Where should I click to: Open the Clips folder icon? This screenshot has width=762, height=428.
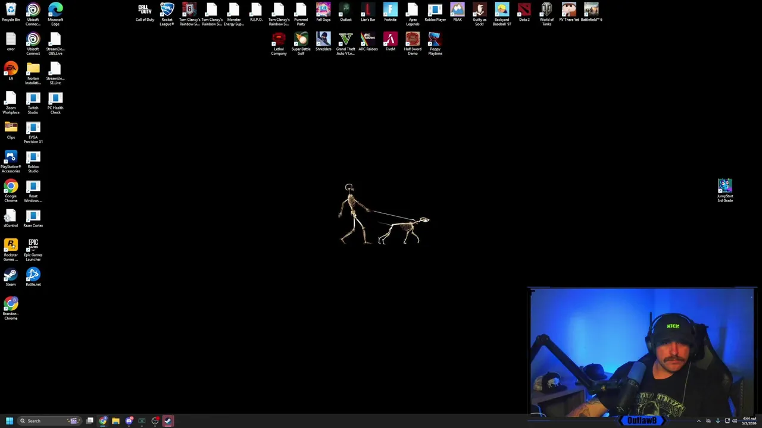coord(11,130)
